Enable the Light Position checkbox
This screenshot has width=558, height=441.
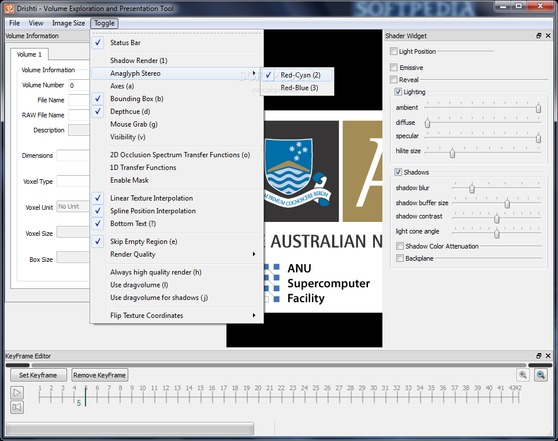[x=393, y=51]
